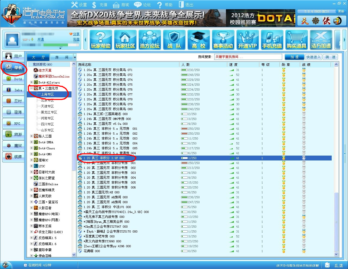Image resolution: width=348 pixels, height=269 pixels.
Task: Select the 用户 sidebar category
Action: point(14,56)
